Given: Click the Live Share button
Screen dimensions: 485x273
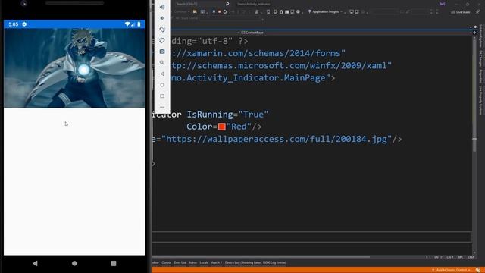Looking at the screenshot, I should click(x=460, y=12).
